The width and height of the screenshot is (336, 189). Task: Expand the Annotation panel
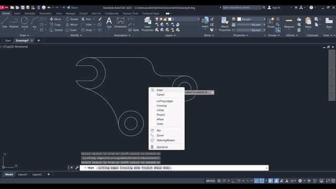tap(122, 35)
